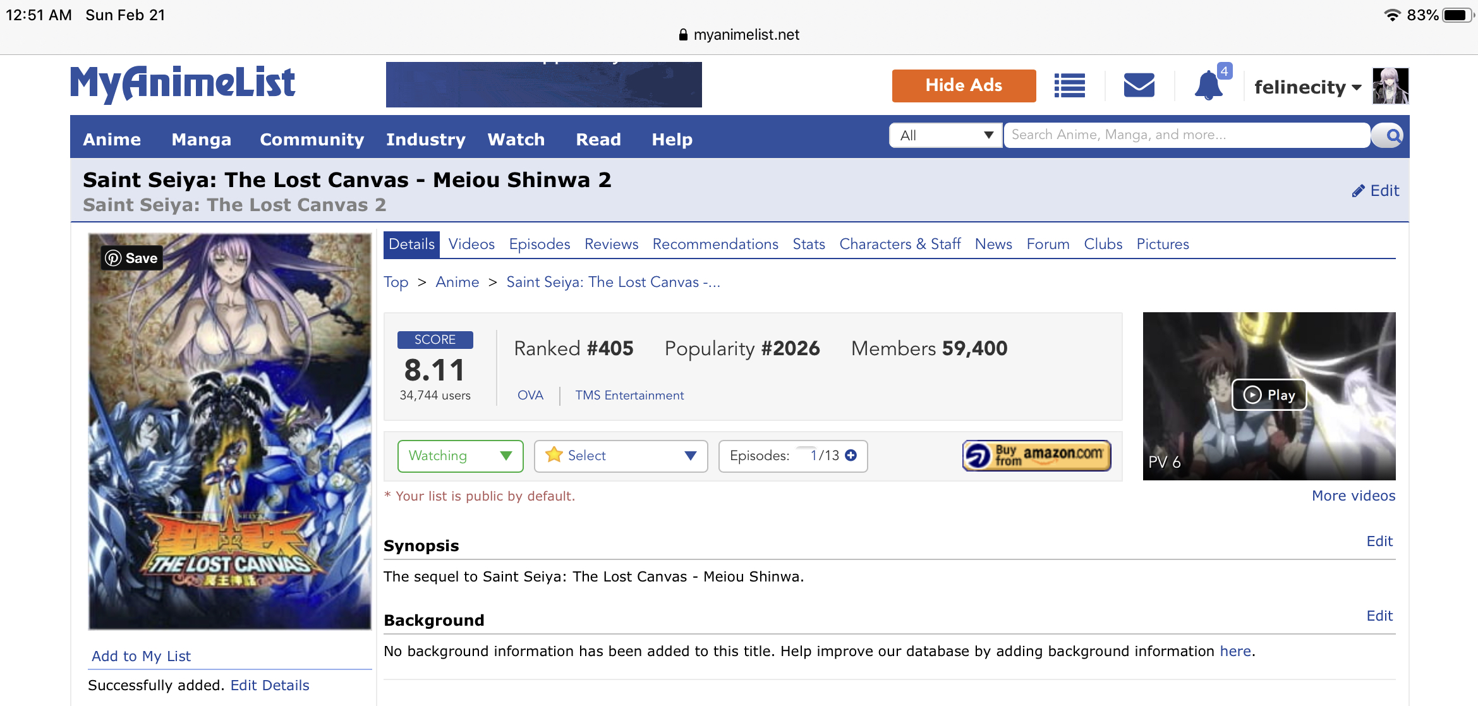Image resolution: width=1478 pixels, height=706 pixels.
Task: Open the TMS Entertainment studio link
Action: [x=629, y=395]
